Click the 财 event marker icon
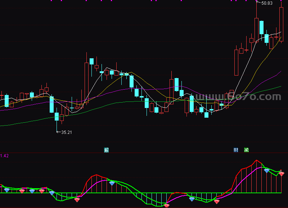Screen dimensions: 288x208 point(236,150)
